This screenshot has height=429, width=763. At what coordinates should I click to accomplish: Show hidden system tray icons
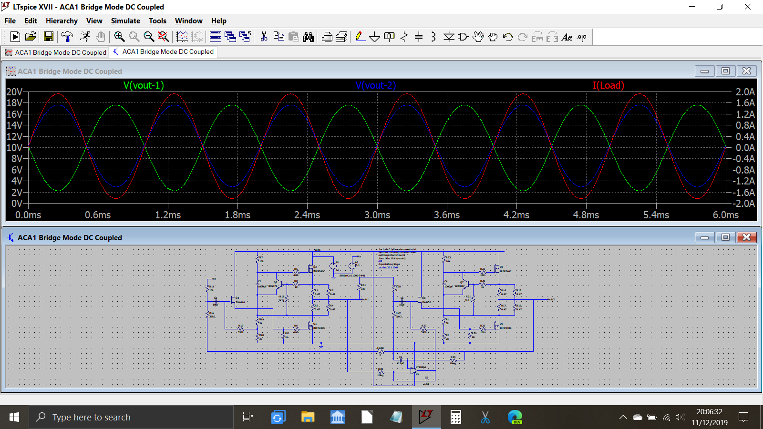(x=623, y=417)
